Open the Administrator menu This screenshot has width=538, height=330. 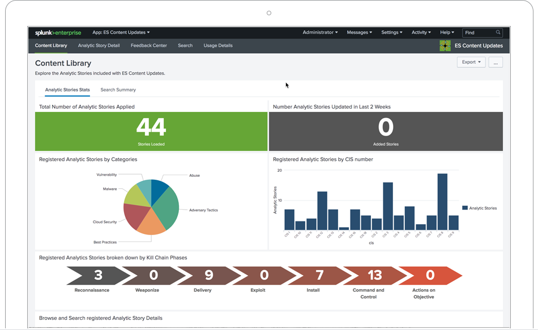[x=320, y=32]
